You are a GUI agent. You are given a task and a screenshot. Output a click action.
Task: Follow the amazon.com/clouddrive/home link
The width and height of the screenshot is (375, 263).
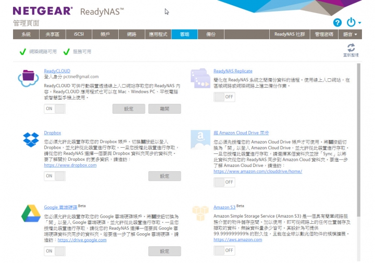(258, 171)
